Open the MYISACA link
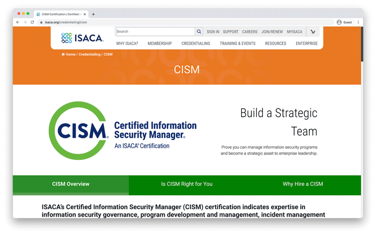The image size is (376, 235). (294, 32)
